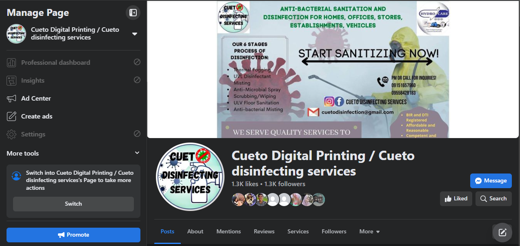
Task: Click the floating edit compose icon
Action: click(x=502, y=233)
